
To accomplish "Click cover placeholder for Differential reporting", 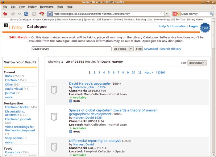I will pos(54,147).
